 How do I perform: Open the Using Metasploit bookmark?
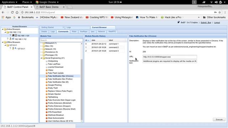[122, 17]
